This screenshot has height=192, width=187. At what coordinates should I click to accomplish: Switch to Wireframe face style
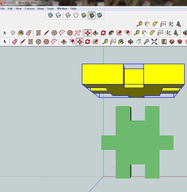tap(68, 15)
